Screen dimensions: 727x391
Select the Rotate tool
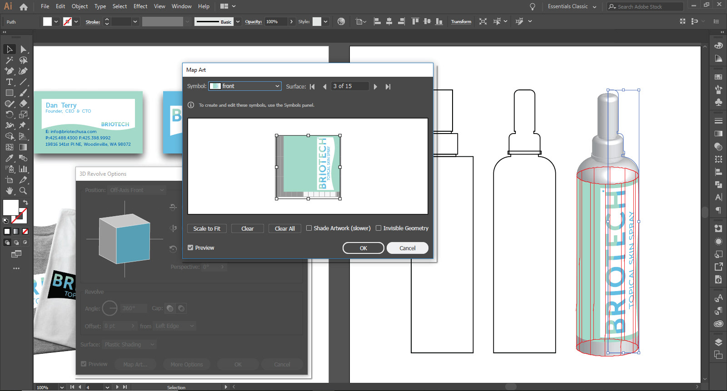point(10,114)
